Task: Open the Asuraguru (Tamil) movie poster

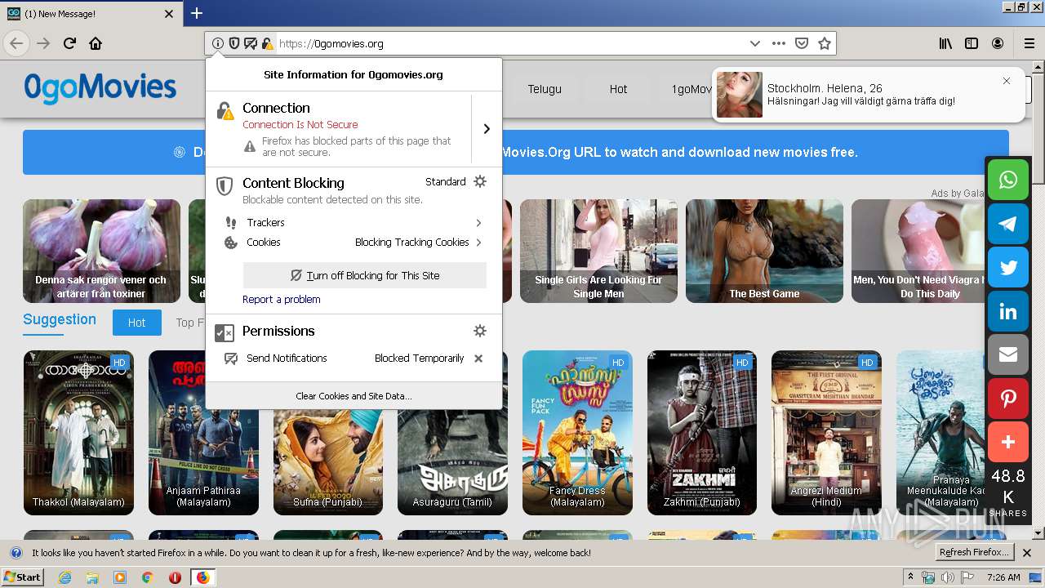Action: click(452, 461)
